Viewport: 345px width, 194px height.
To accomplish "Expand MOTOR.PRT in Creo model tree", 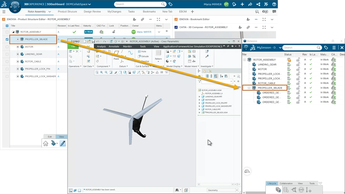I will pyautogui.click(x=199, y=100).
